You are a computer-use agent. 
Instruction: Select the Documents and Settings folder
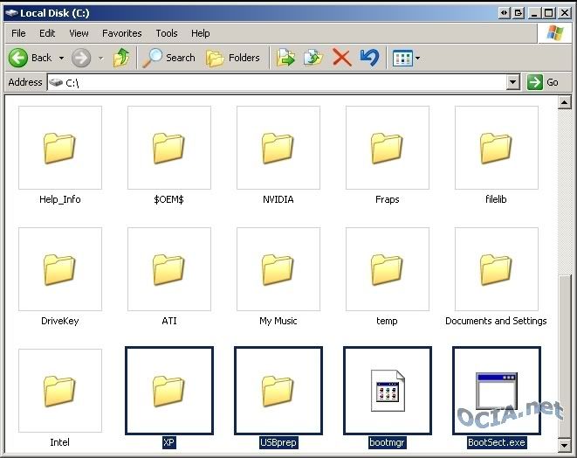coord(496,269)
